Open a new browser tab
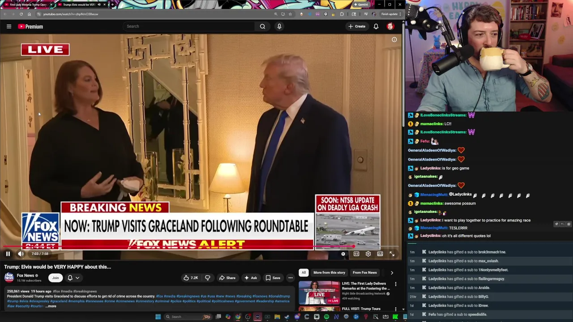The width and height of the screenshot is (573, 322). click(x=112, y=4)
